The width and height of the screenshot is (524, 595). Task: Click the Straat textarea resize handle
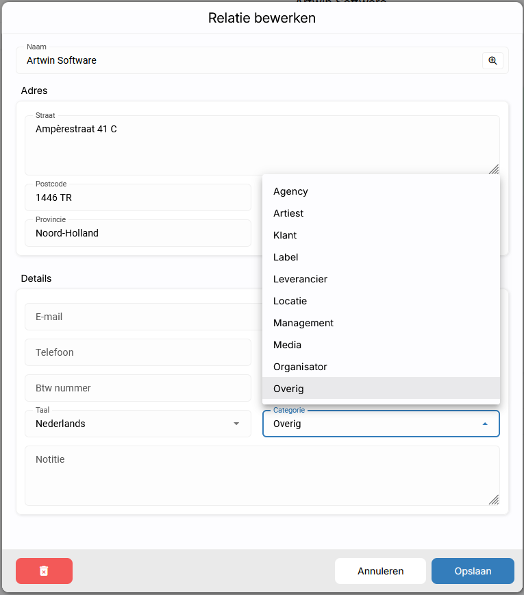point(494,169)
